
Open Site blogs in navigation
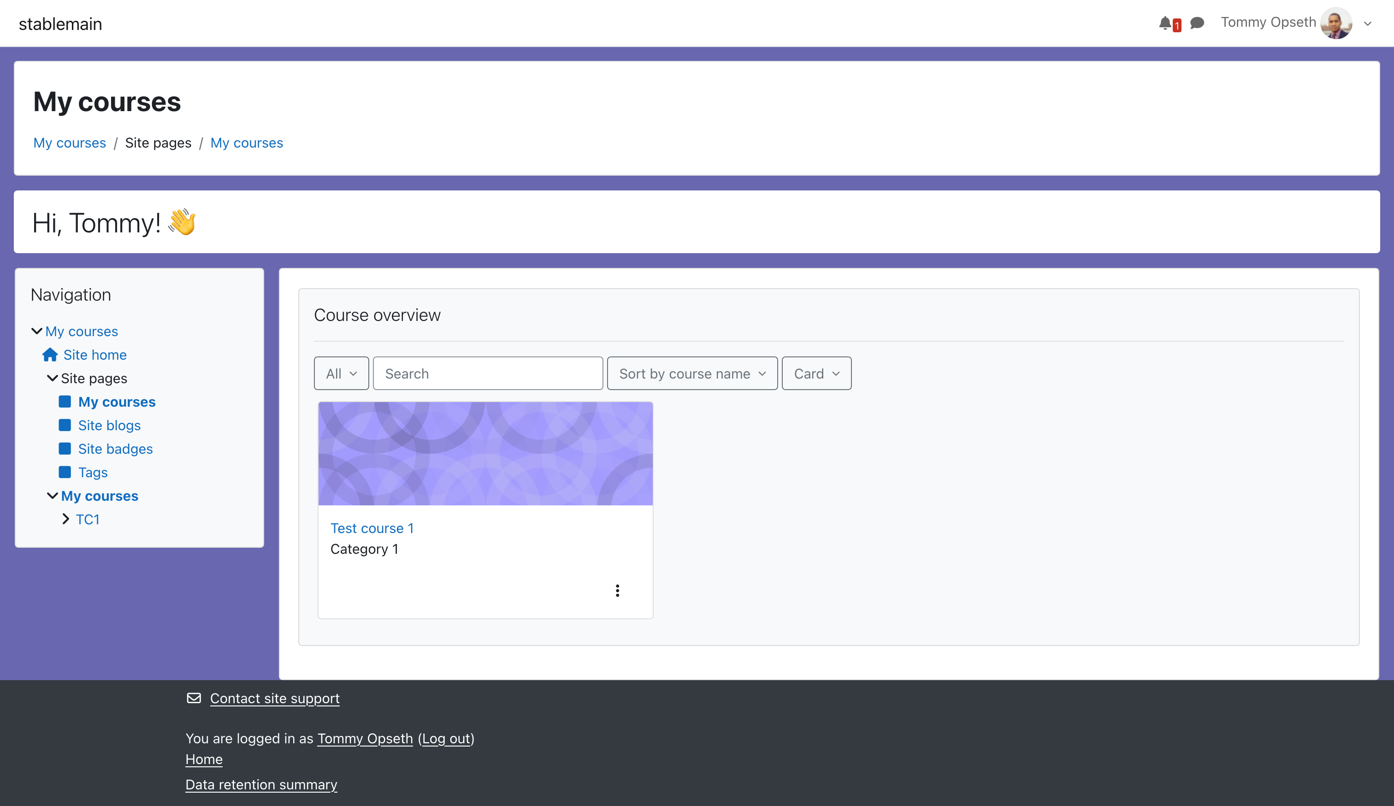pos(110,425)
